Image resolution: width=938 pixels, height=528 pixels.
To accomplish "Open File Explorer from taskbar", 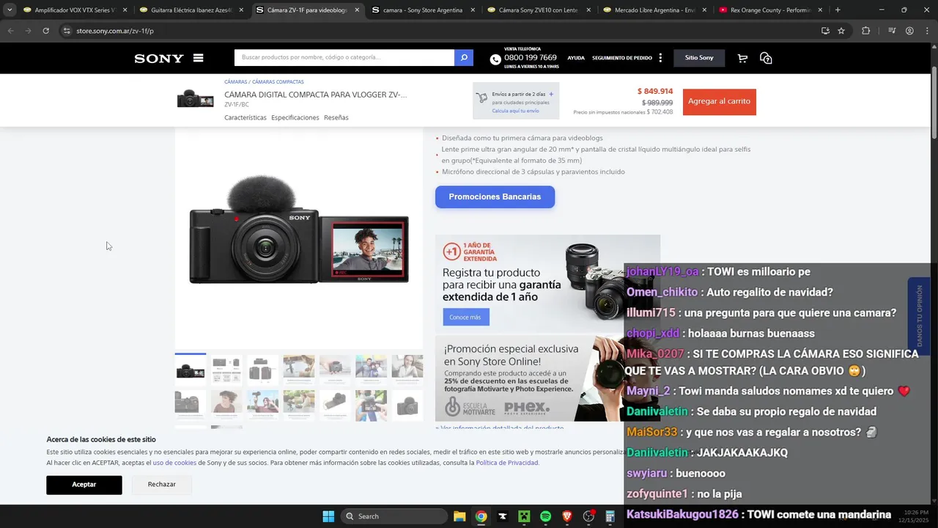I will pos(459,516).
